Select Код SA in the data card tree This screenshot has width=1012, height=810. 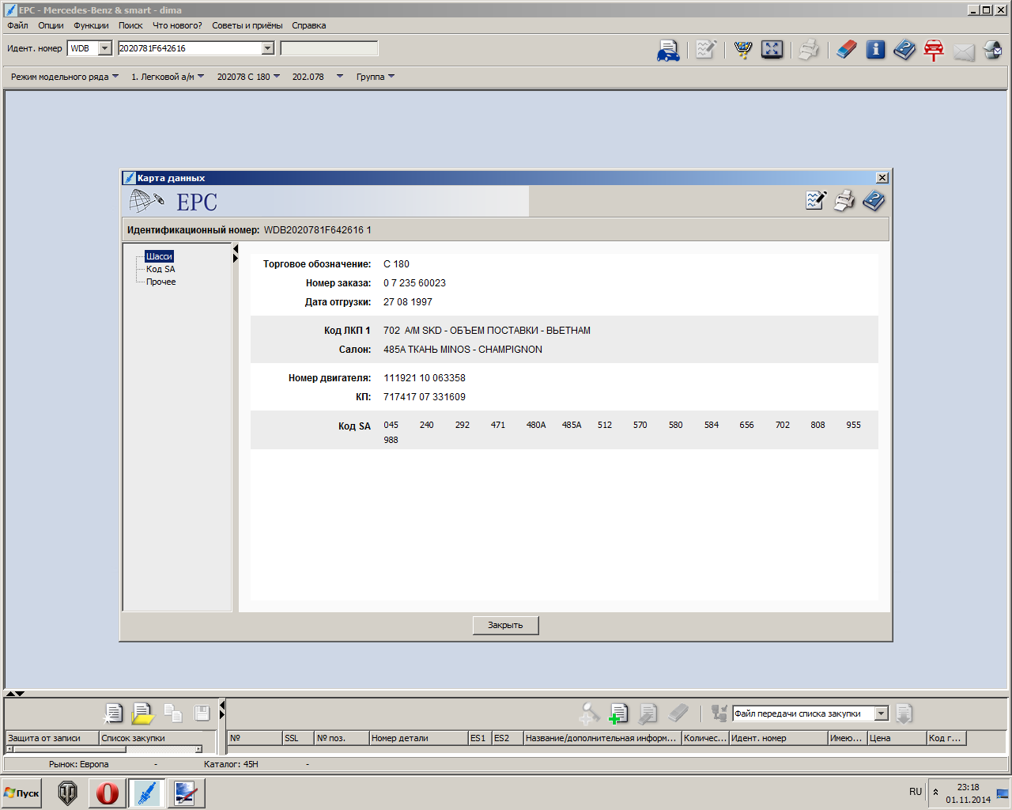tap(160, 269)
